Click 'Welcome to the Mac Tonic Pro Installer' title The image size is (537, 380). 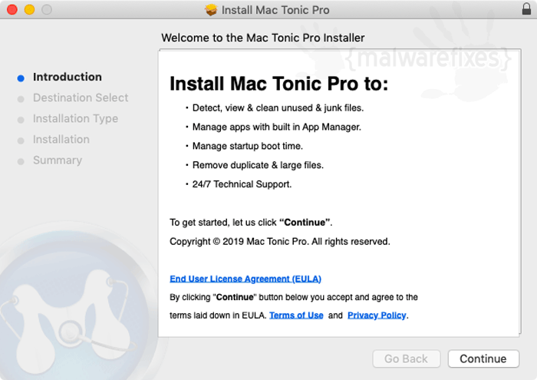pos(263,38)
